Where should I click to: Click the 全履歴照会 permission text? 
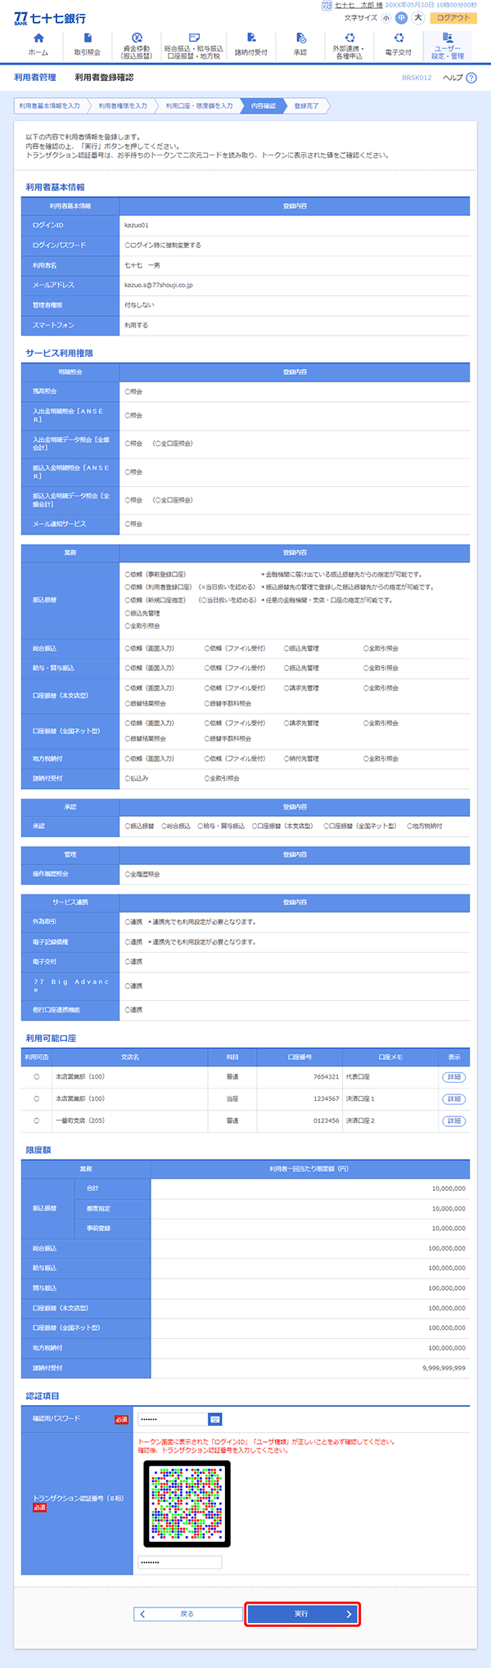coord(142,875)
